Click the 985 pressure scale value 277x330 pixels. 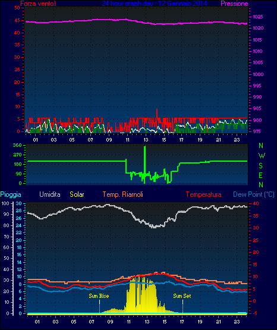257,109
